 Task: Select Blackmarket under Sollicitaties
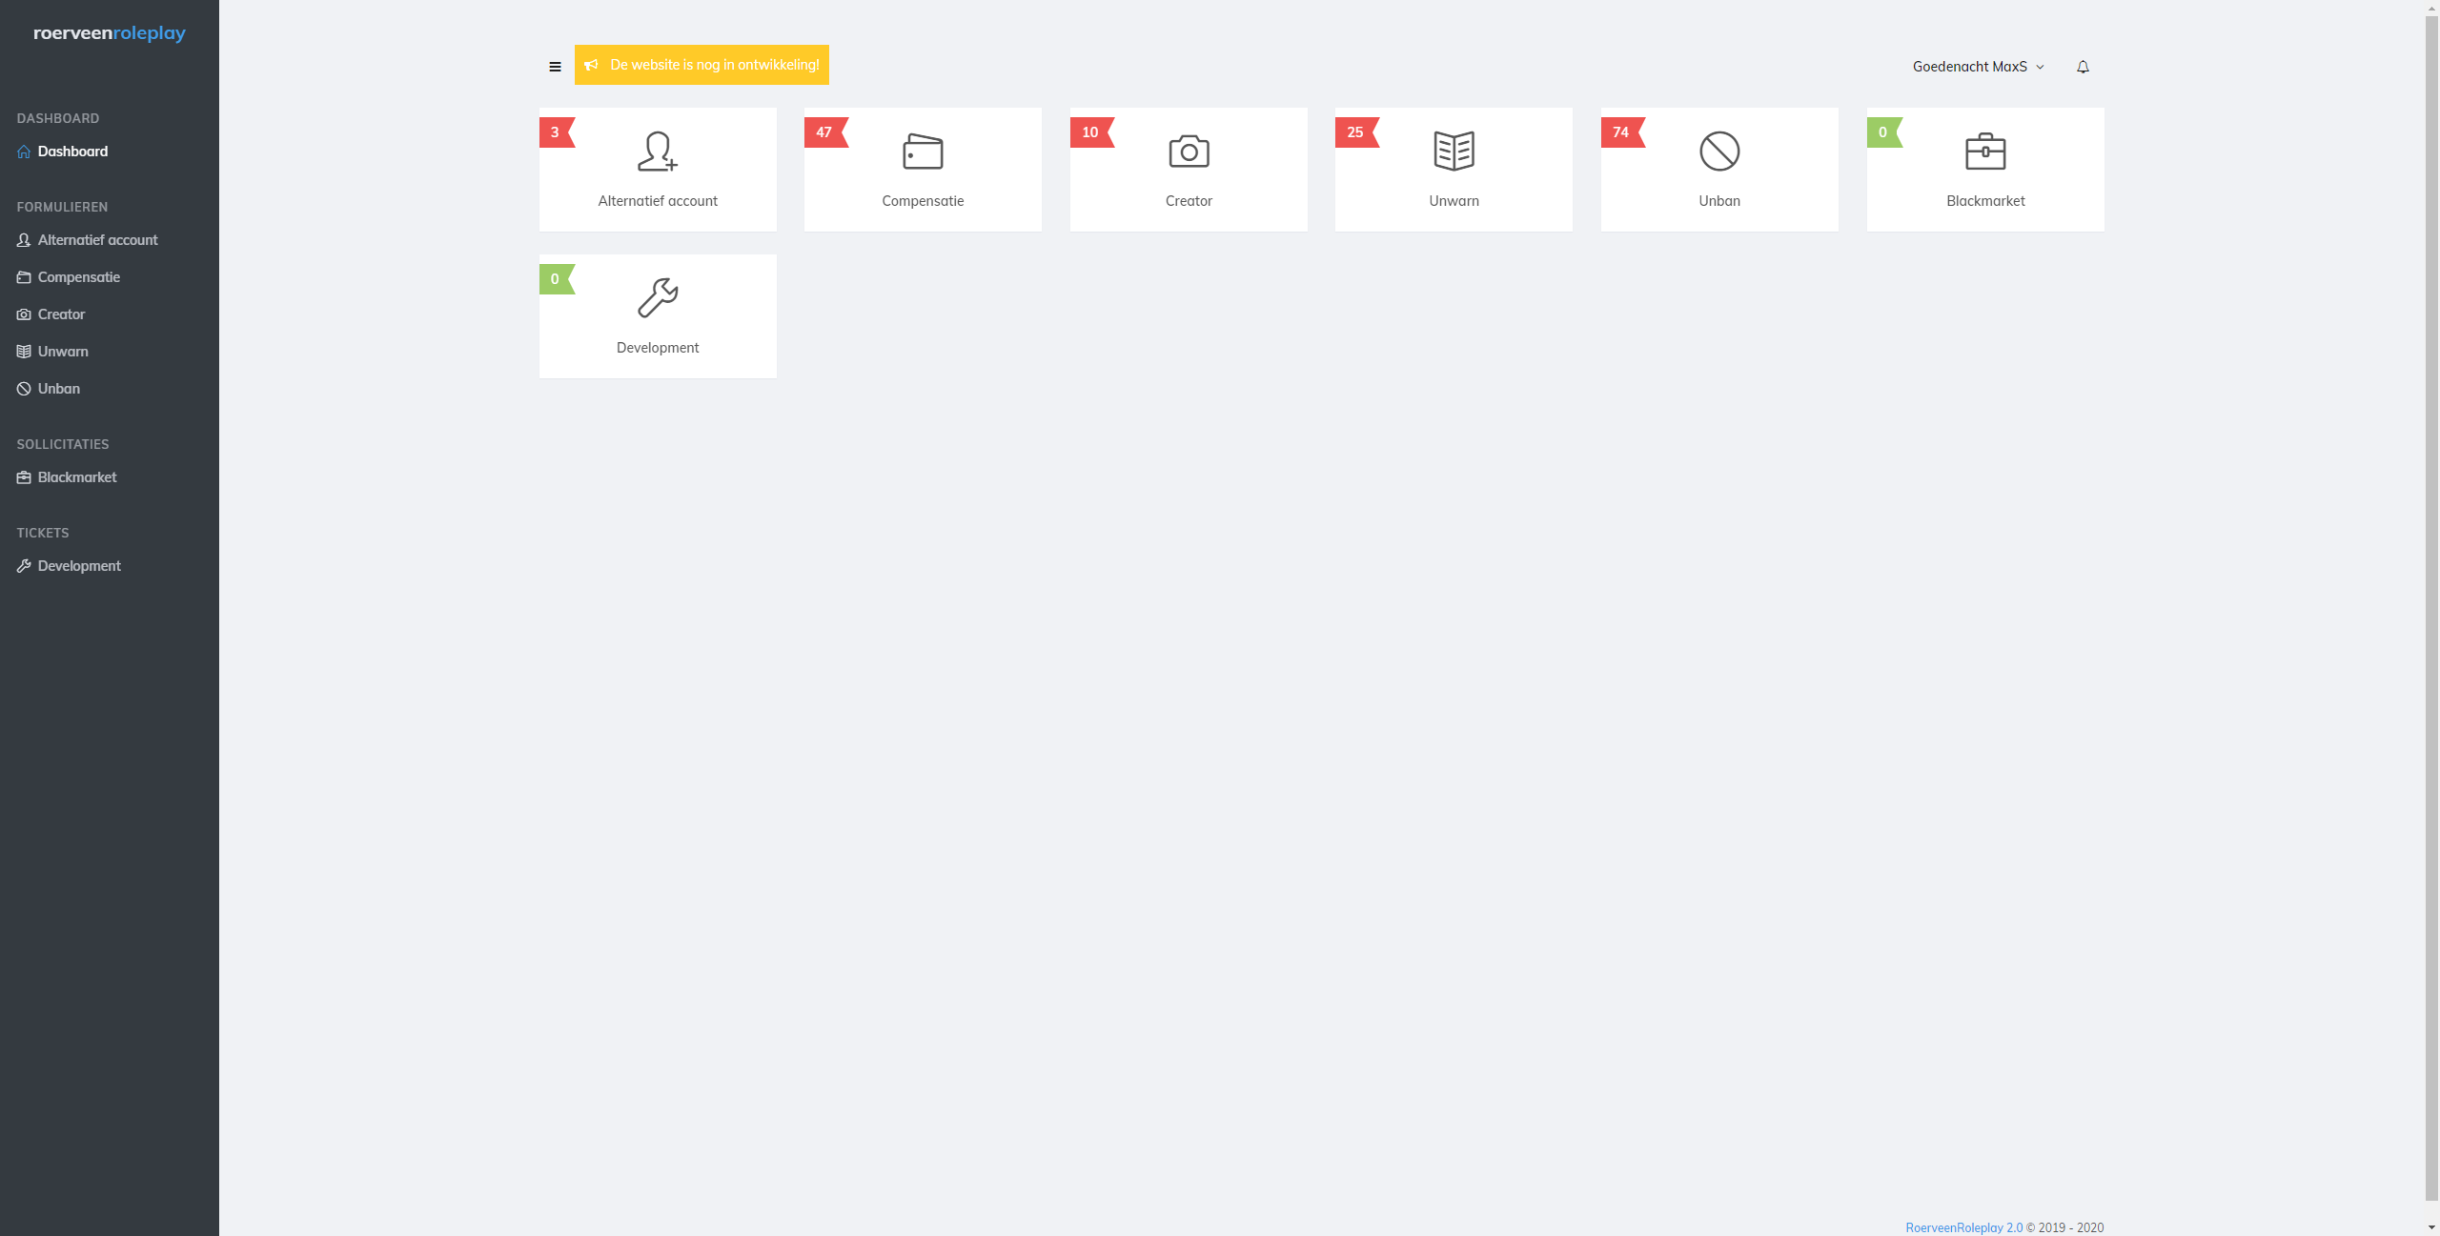[x=76, y=477]
